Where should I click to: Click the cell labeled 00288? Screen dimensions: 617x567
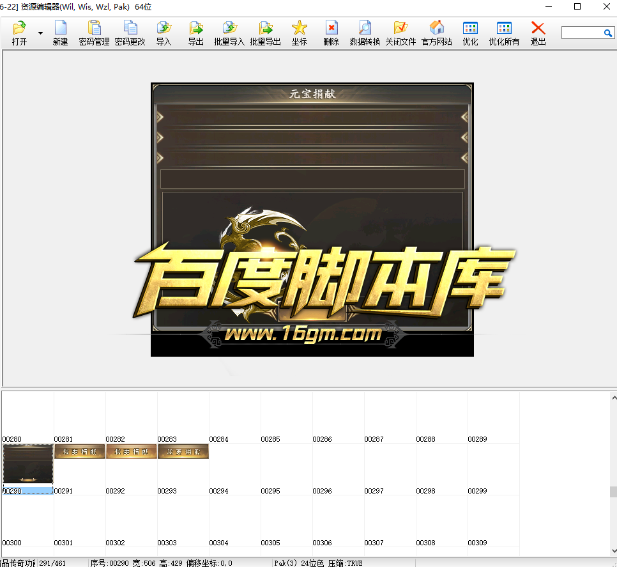tap(442, 417)
